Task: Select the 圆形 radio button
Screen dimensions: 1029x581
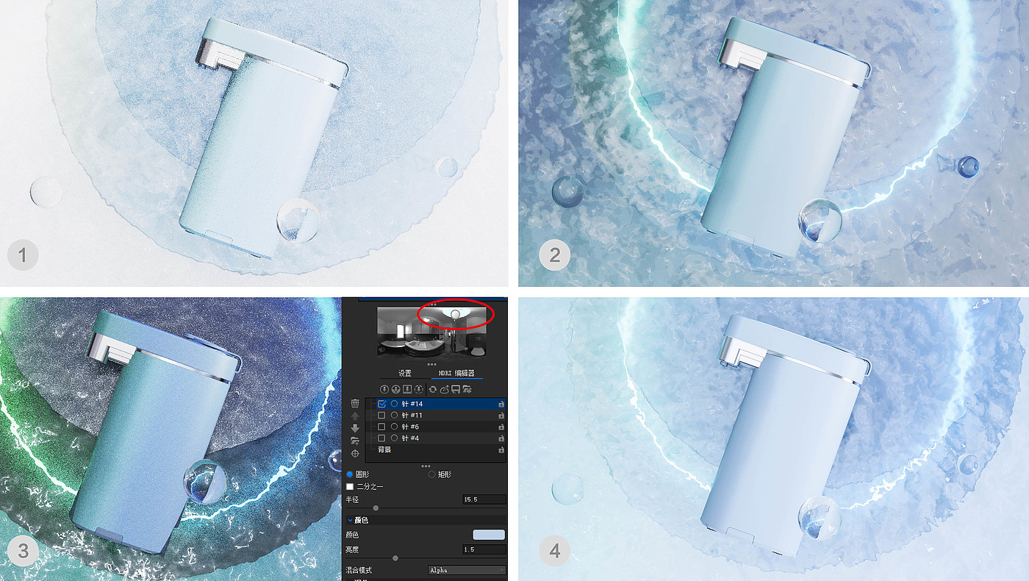Action: point(350,474)
